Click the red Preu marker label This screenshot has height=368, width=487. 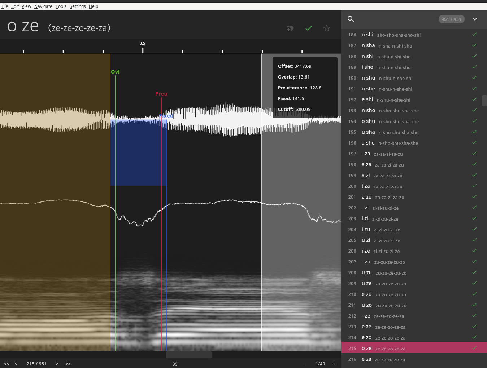(161, 94)
